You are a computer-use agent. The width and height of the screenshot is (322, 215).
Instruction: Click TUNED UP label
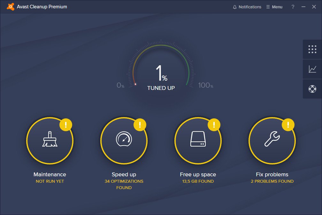click(161, 88)
